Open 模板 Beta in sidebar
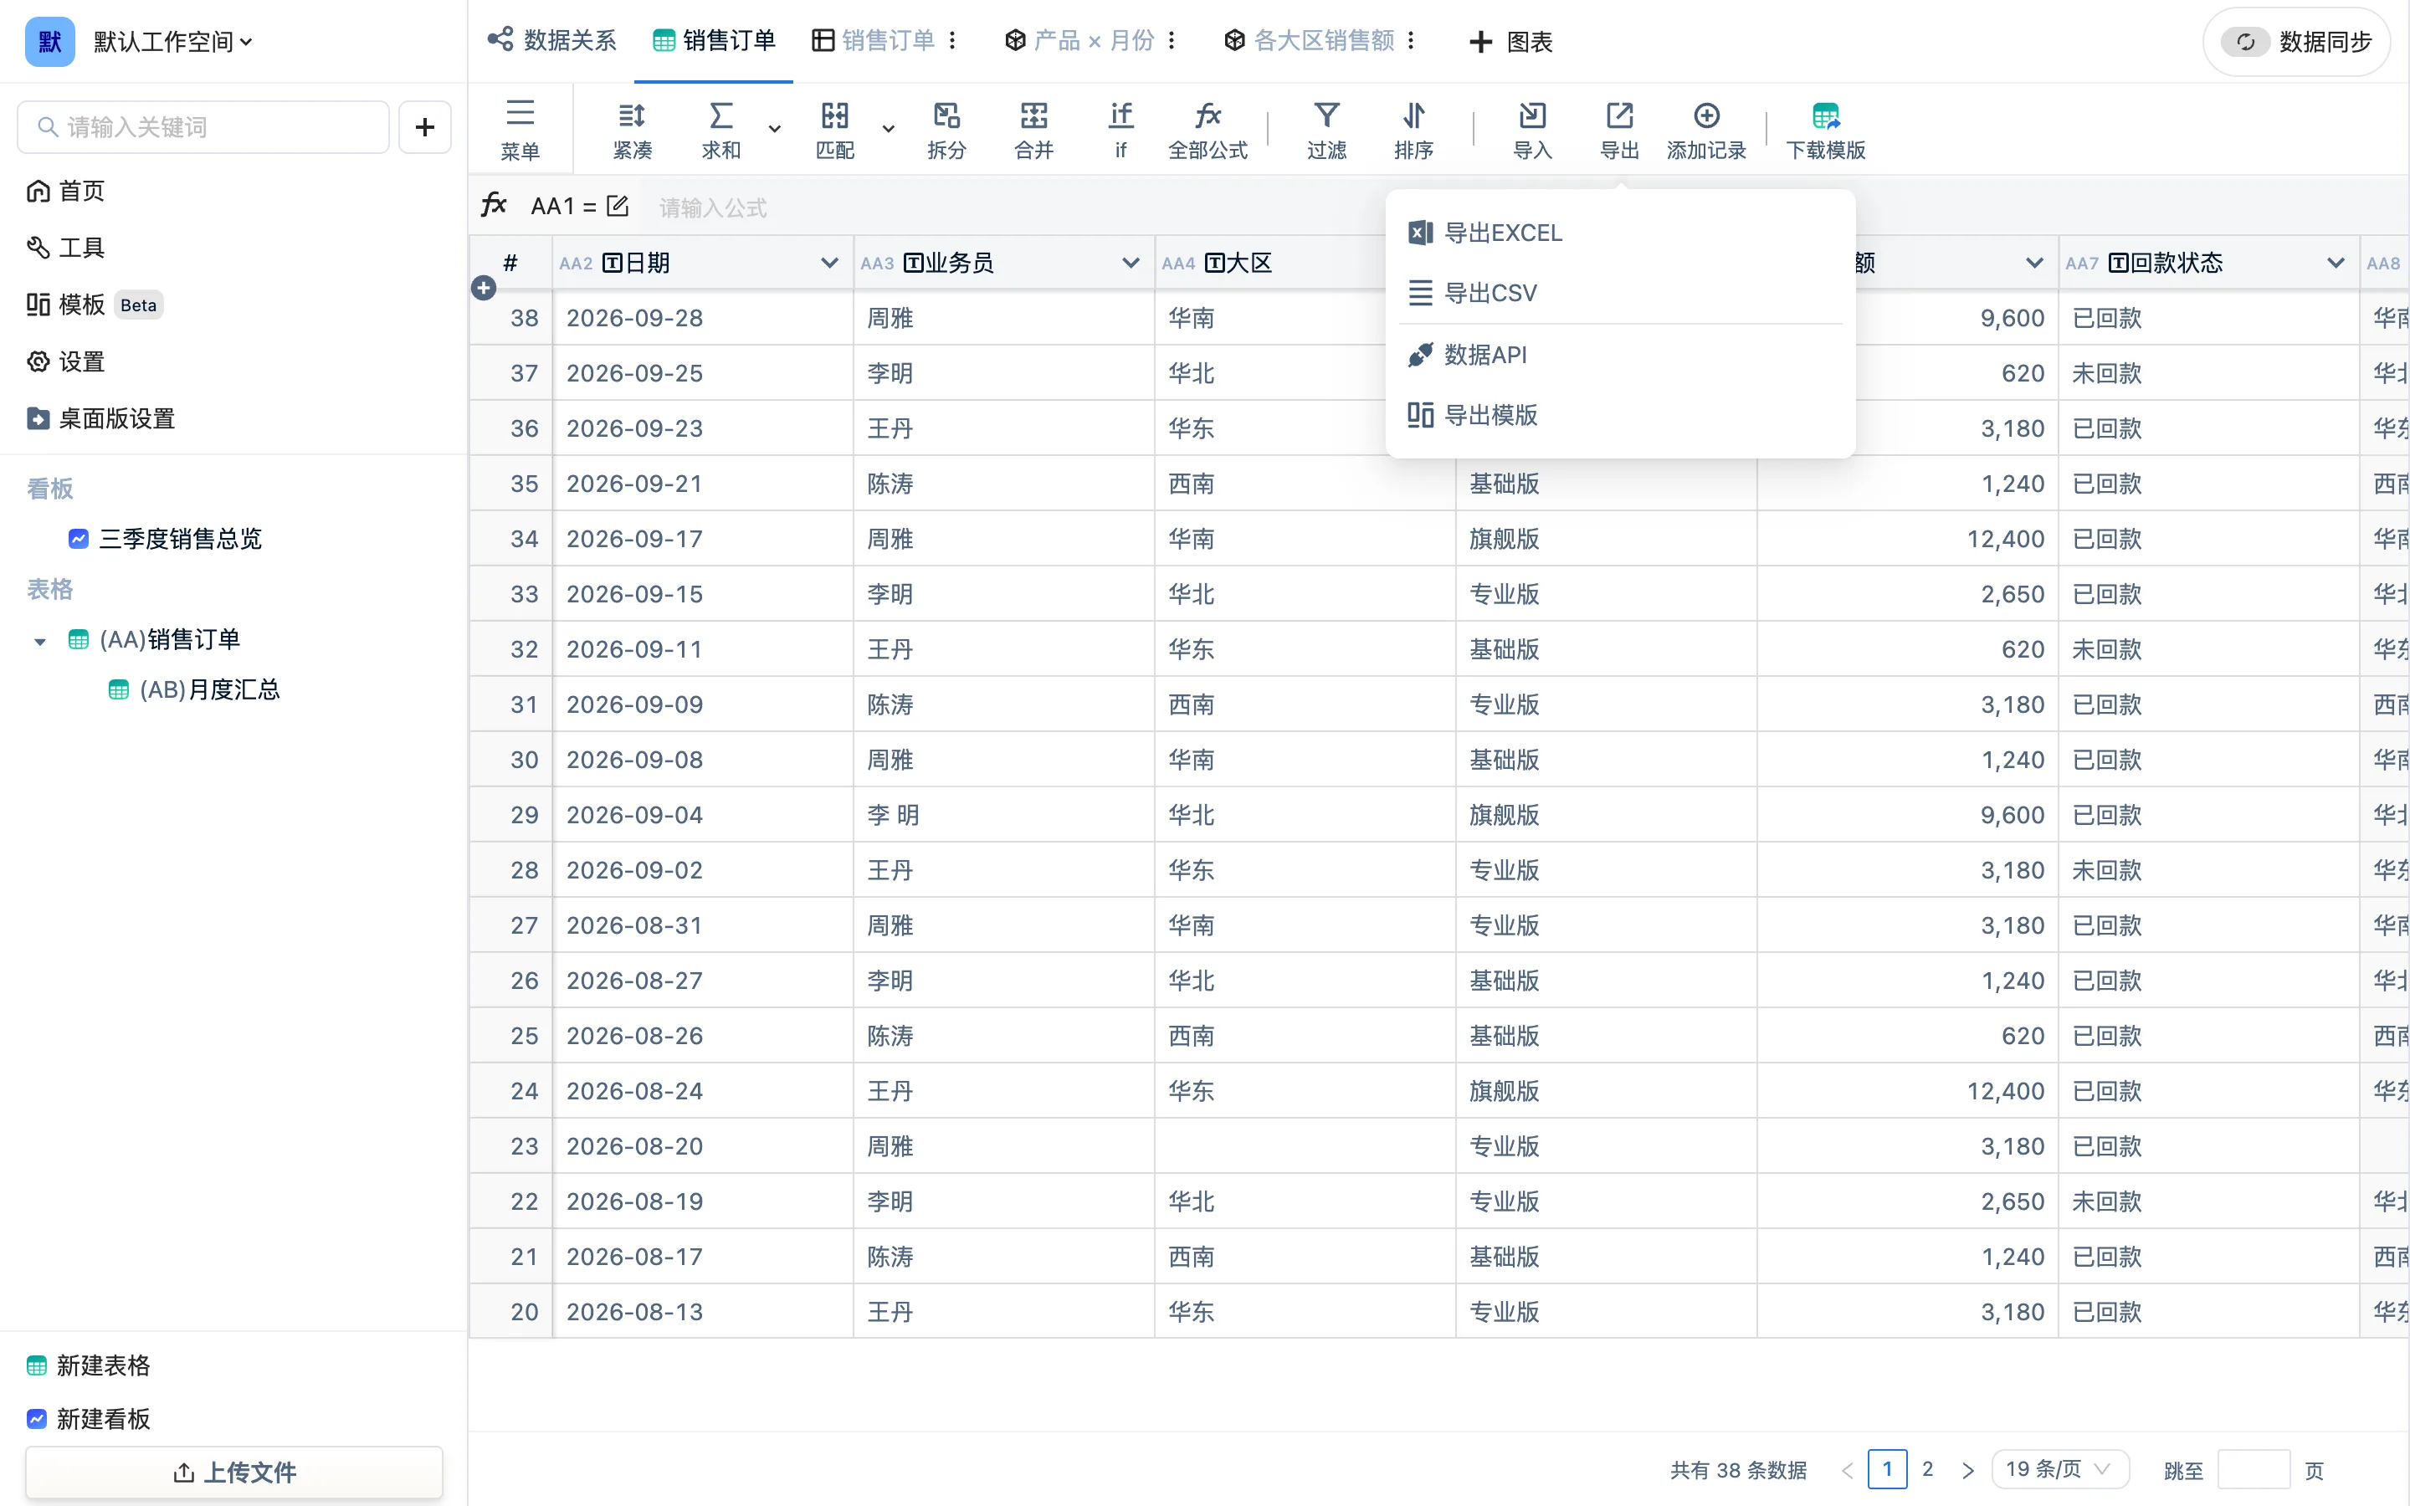The width and height of the screenshot is (2410, 1506). tap(94, 305)
